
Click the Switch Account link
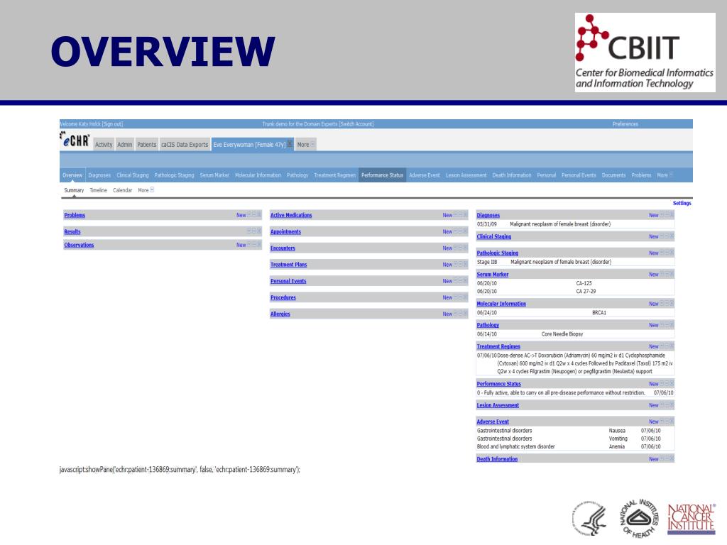coord(356,123)
